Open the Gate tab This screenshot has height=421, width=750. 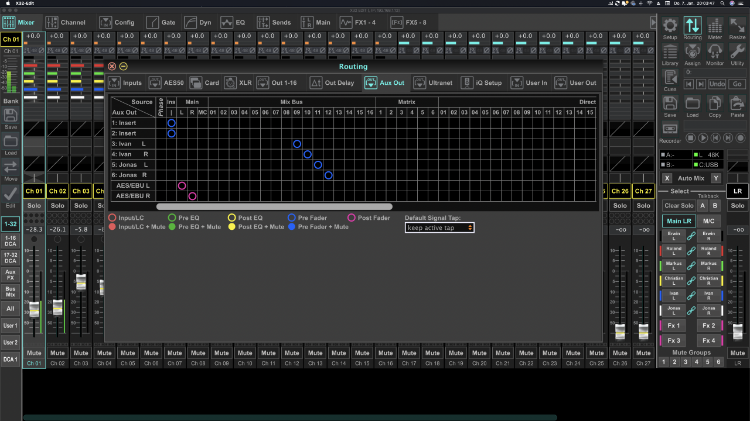click(x=161, y=22)
